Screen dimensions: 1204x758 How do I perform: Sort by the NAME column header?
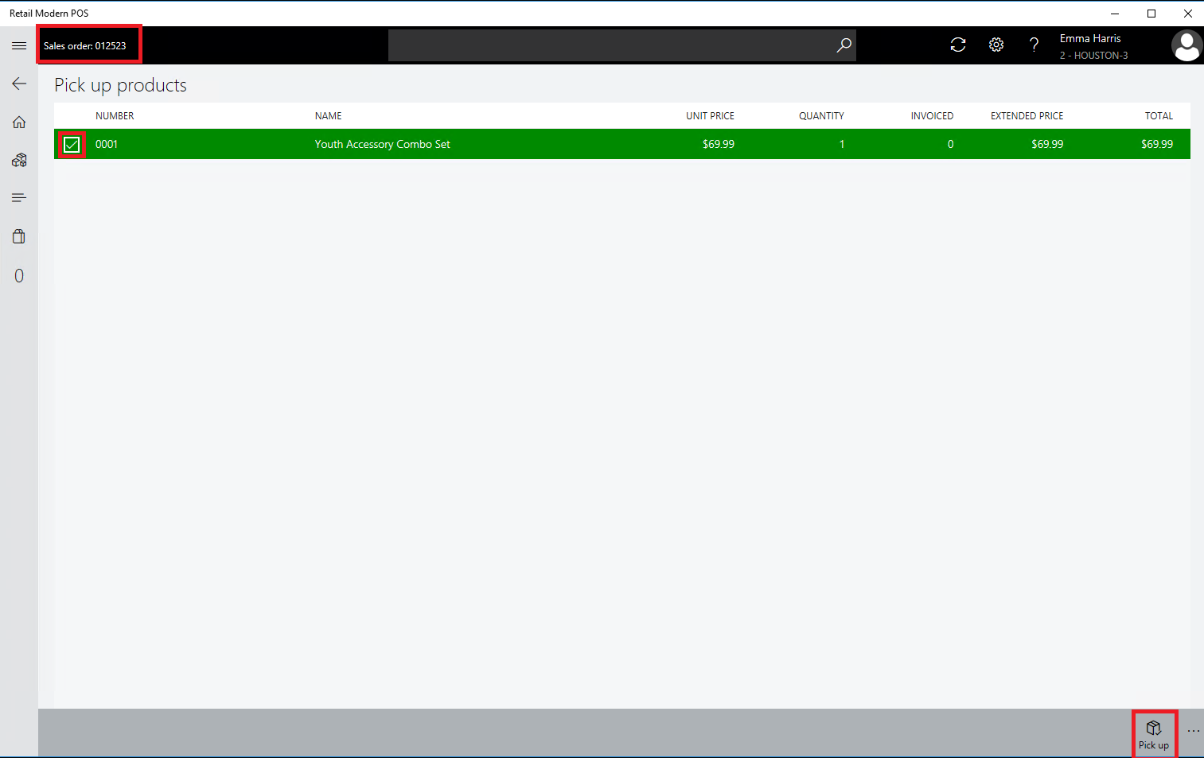click(328, 116)
